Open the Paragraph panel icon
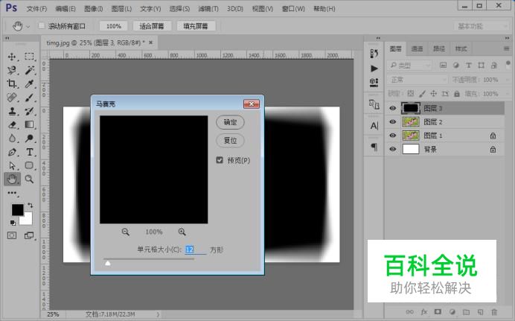The width and height of the screenshot is (515, 321). (374, 147)
